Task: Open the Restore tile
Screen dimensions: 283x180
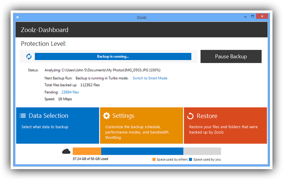Action: tap(225, 126)
